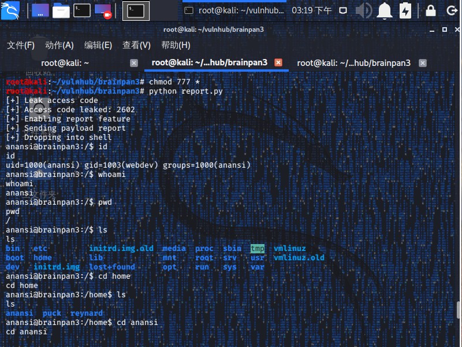The width and height of the screenshot is (462, 347).
Task: Click the terminal vertical scrollbar handle
Action: coord(459,310)
